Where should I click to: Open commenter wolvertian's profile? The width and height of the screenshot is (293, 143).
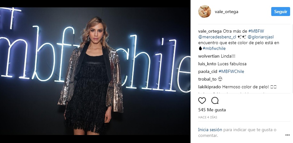(209, 56)
